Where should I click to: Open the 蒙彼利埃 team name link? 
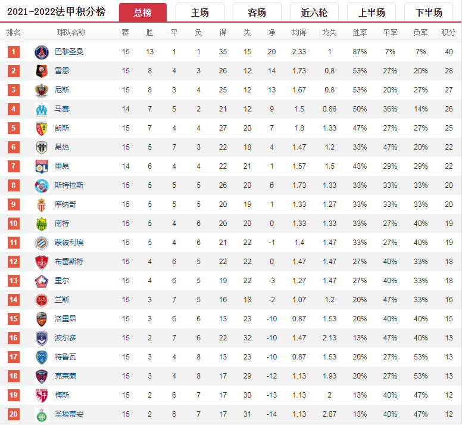(x=69, y=243)
